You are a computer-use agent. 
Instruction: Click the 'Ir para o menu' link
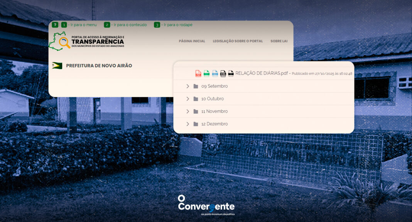pos(83,25)
